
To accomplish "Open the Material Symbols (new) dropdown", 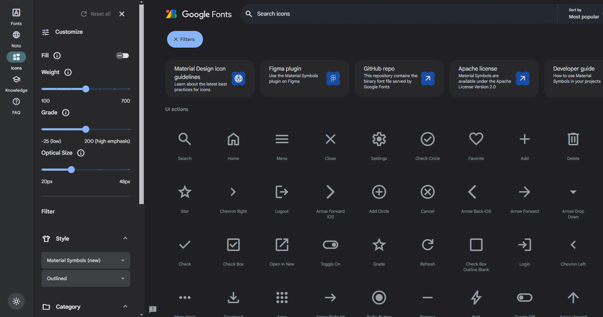I will coord(86,260).
